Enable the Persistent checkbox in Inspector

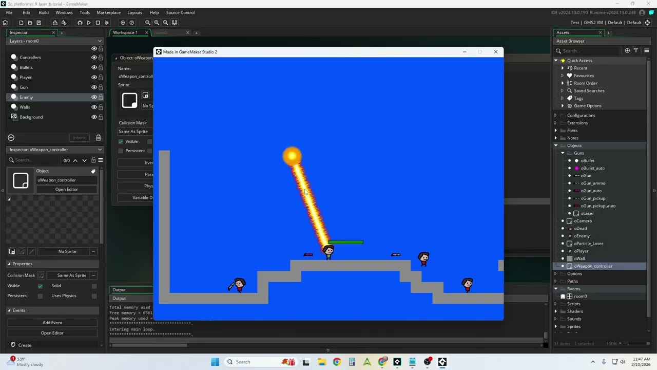point(40,296)
